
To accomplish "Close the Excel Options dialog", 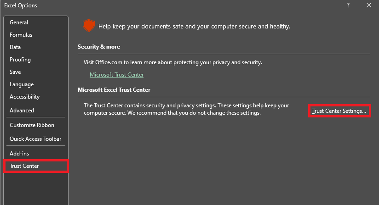I will (x=369, y=5).
